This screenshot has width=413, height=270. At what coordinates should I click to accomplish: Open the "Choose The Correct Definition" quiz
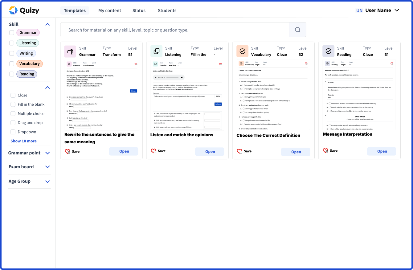(x=296, y=152)
